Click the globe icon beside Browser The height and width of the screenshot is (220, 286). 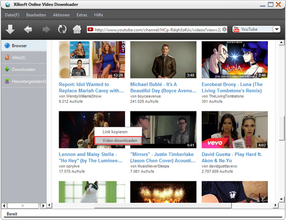(7, 46)
